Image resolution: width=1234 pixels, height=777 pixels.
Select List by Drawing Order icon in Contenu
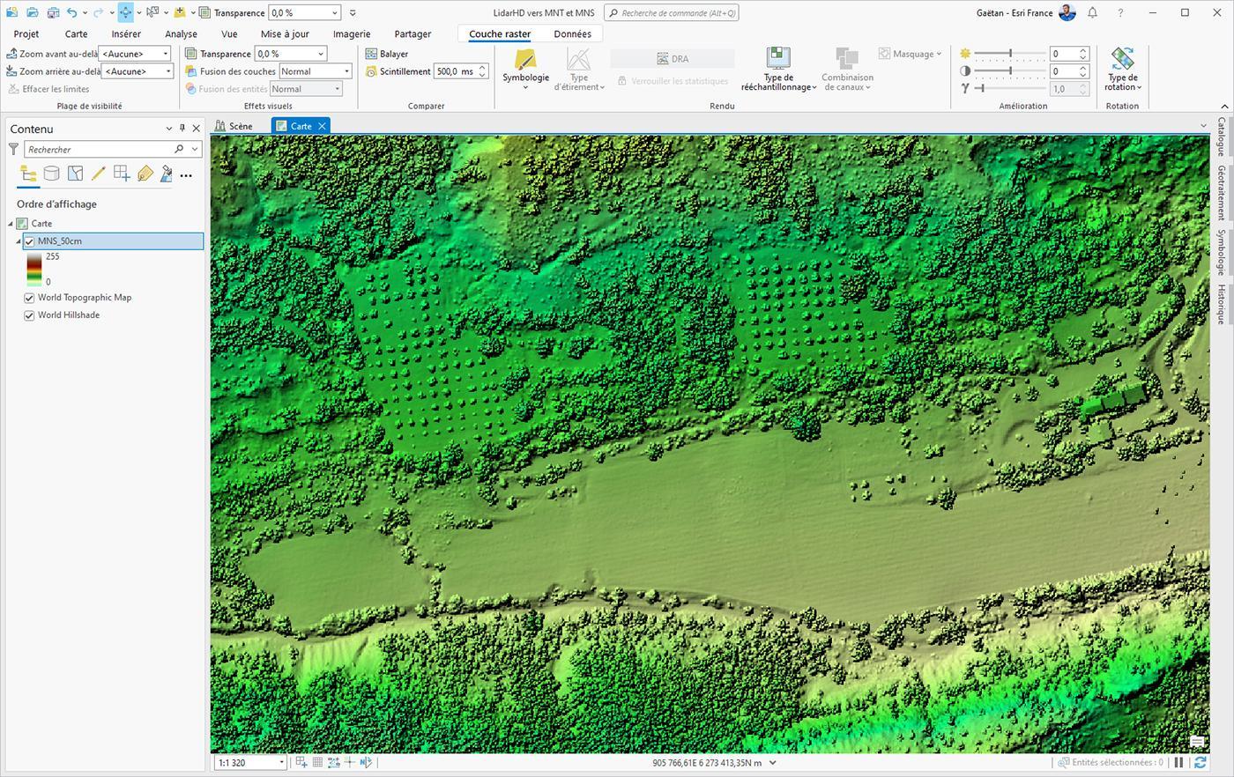[28, 174]
